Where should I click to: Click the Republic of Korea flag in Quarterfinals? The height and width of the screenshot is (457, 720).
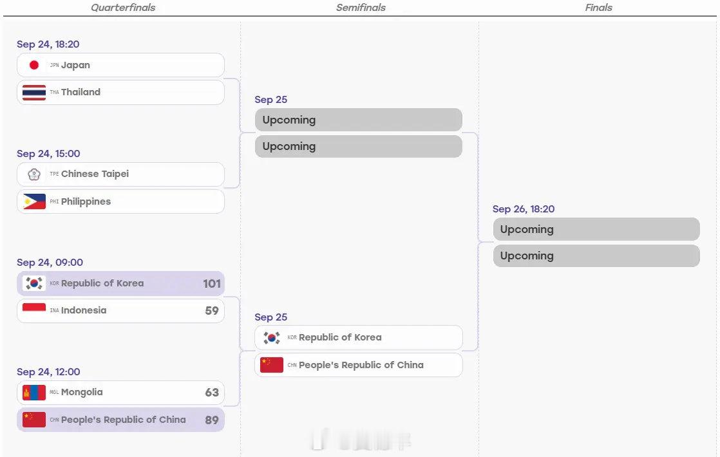tap(34, 283)
